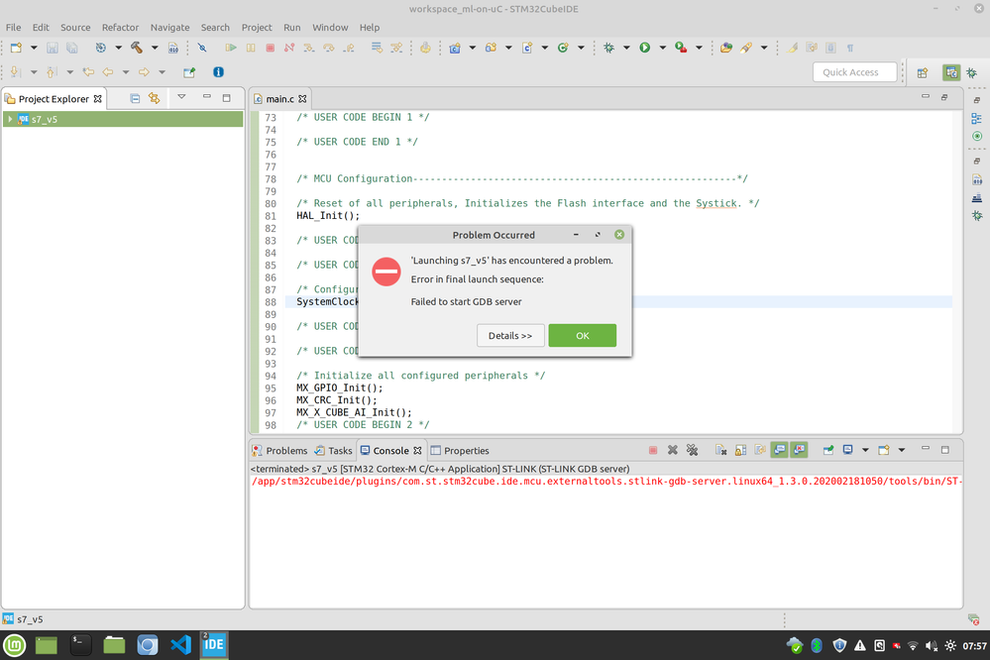
Task: Open the Project Explorer view menu triangle
Action: (181, 98)
